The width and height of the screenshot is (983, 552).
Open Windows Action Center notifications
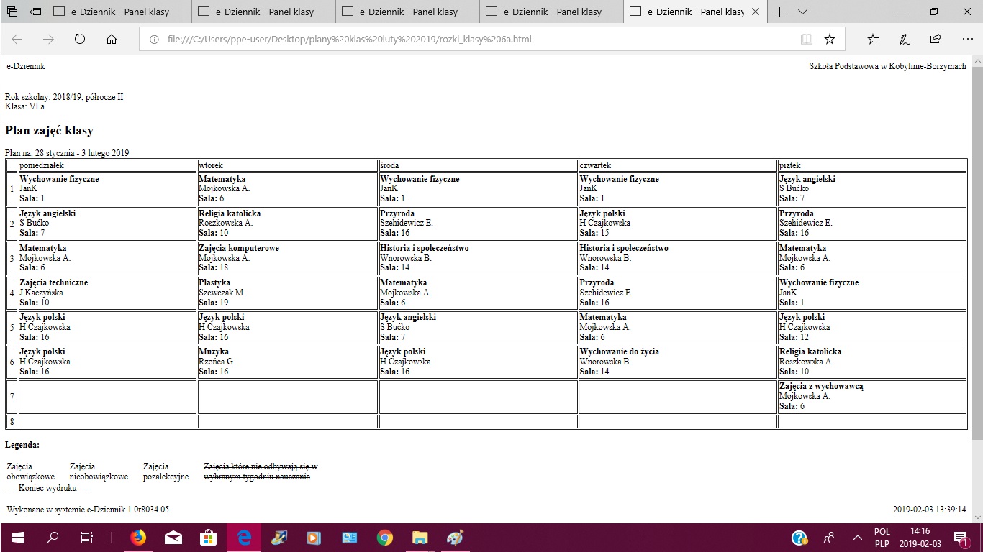tap(960, 538)
